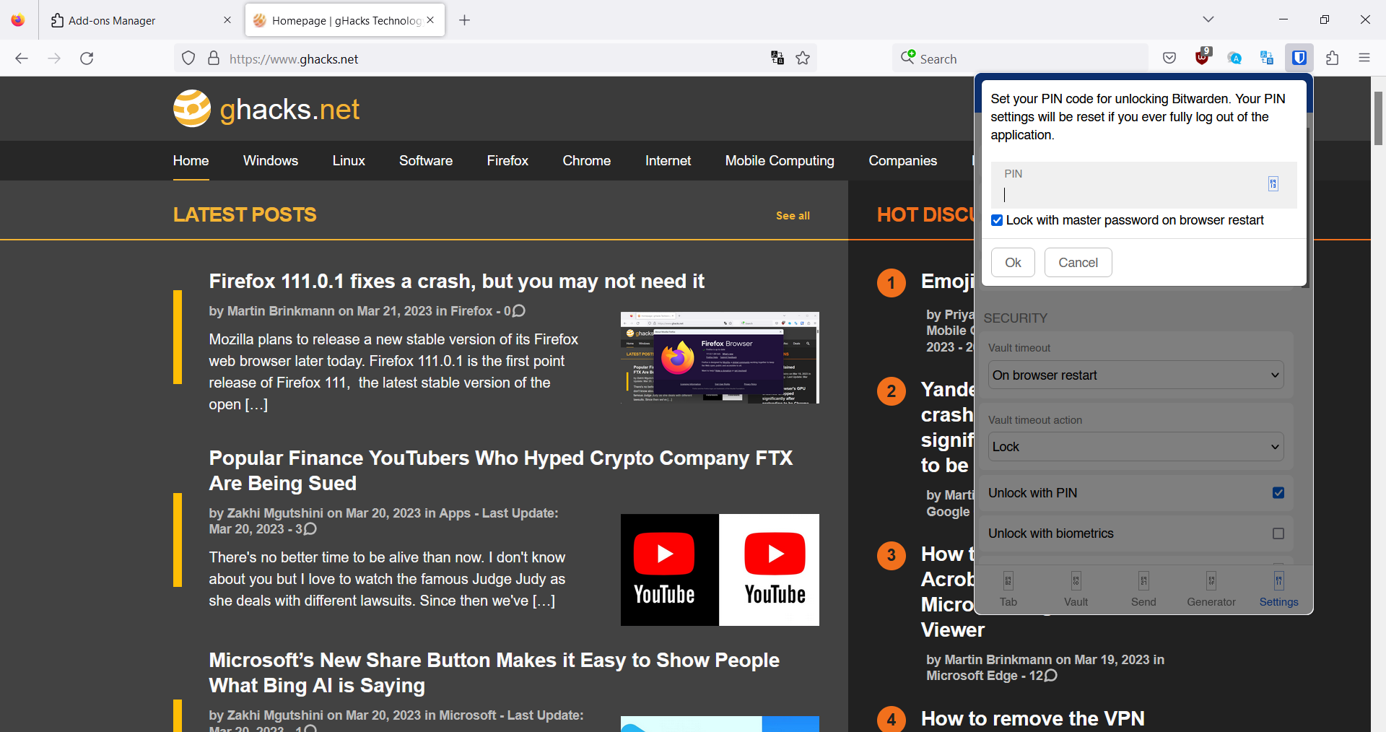Uncheck Lock with master password on browser restart
1386x732 pixels.
click(x=997, y=220)
